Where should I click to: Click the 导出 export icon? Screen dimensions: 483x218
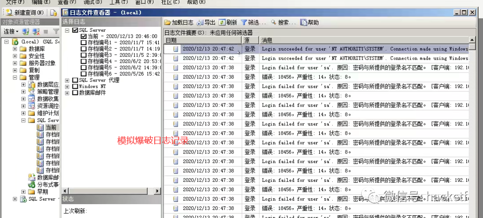coord(200,22)
